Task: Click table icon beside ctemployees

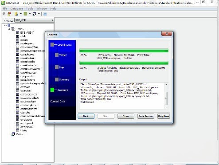Action: point(17,55)
